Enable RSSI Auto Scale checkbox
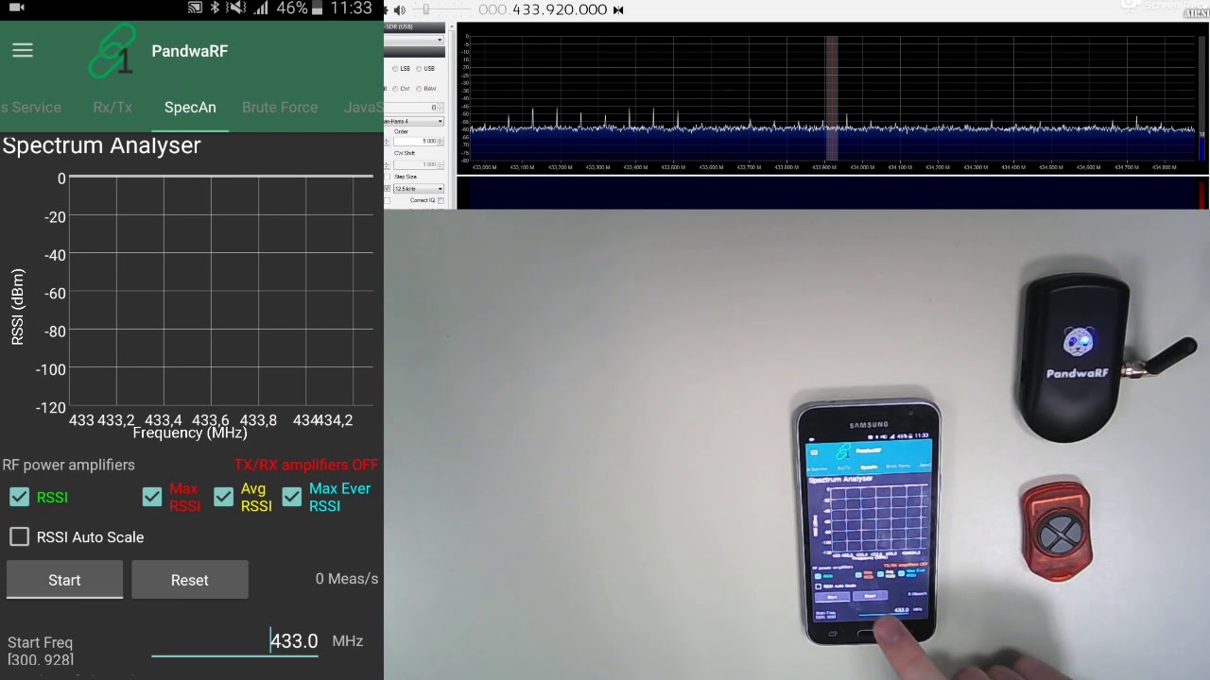The image size is (1210, 680). pos(19,536)
